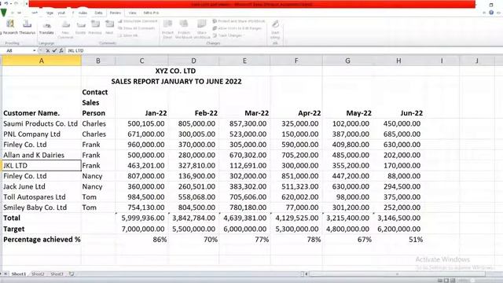Viewport: 503px width, 283px height.
Task: Switch to Page Layout view in status bar
Action: [446, 281]
